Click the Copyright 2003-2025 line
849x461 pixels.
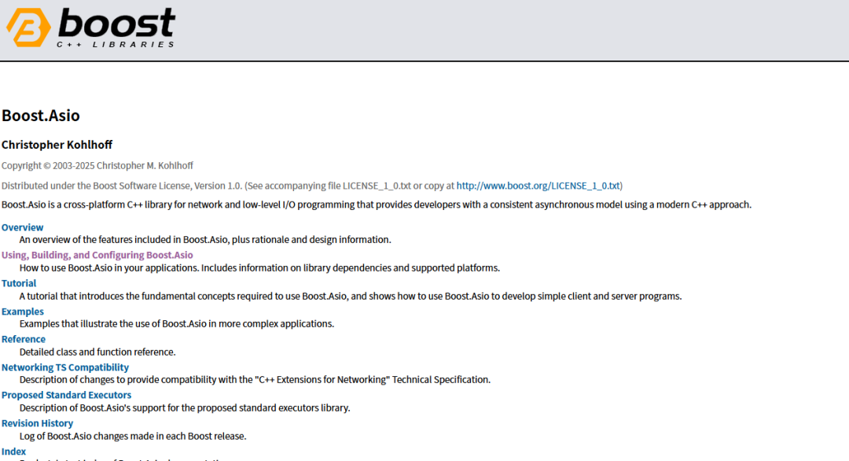tap(97, 165)
